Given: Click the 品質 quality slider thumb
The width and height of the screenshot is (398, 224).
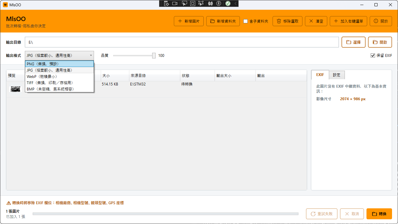Looking at the screenshot, I should (154, 56).
